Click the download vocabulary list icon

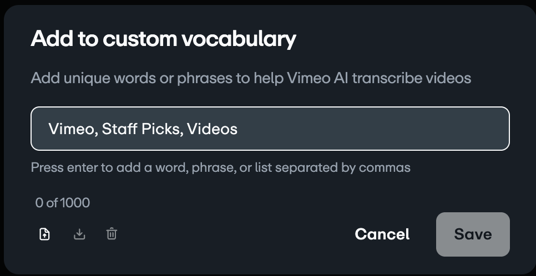click(x=79, y=234)
